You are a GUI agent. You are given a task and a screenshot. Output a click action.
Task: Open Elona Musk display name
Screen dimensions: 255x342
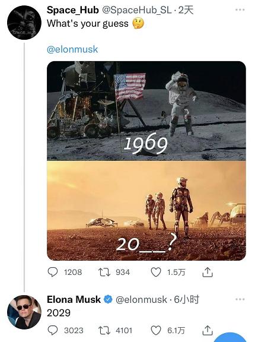point(74,299)
